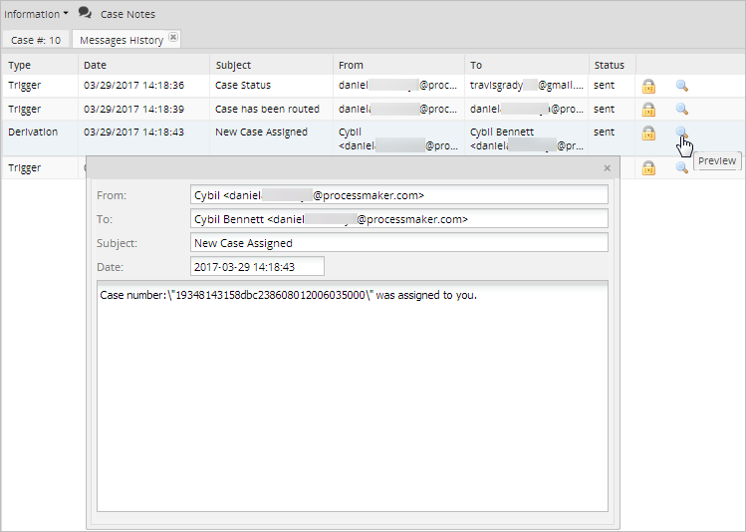Viewport: 746px width, 532px height.
Task: Preview the 'Case has been routed' message
Action: 682,110
